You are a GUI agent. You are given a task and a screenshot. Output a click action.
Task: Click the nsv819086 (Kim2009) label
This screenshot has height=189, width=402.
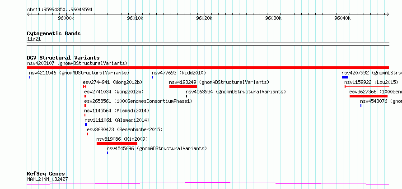122,139
